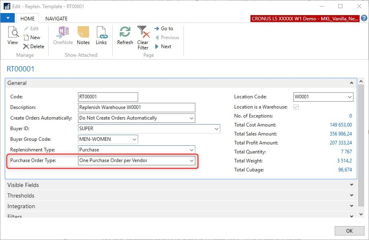
Task: Refresh the page
Action: [x=125, y=36]
